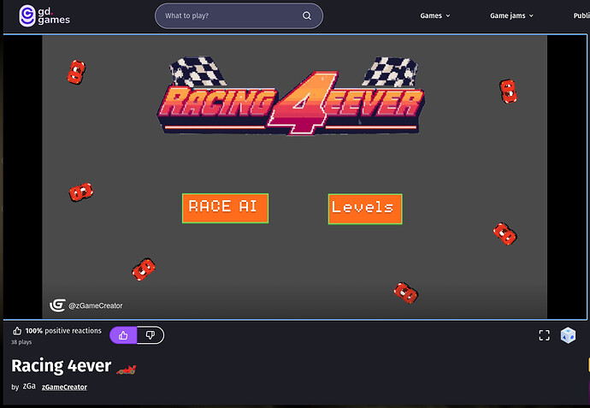Click the search magnifier icon
Image resolution: width=590 pixels, height=408 pixels.
(307, 15)
